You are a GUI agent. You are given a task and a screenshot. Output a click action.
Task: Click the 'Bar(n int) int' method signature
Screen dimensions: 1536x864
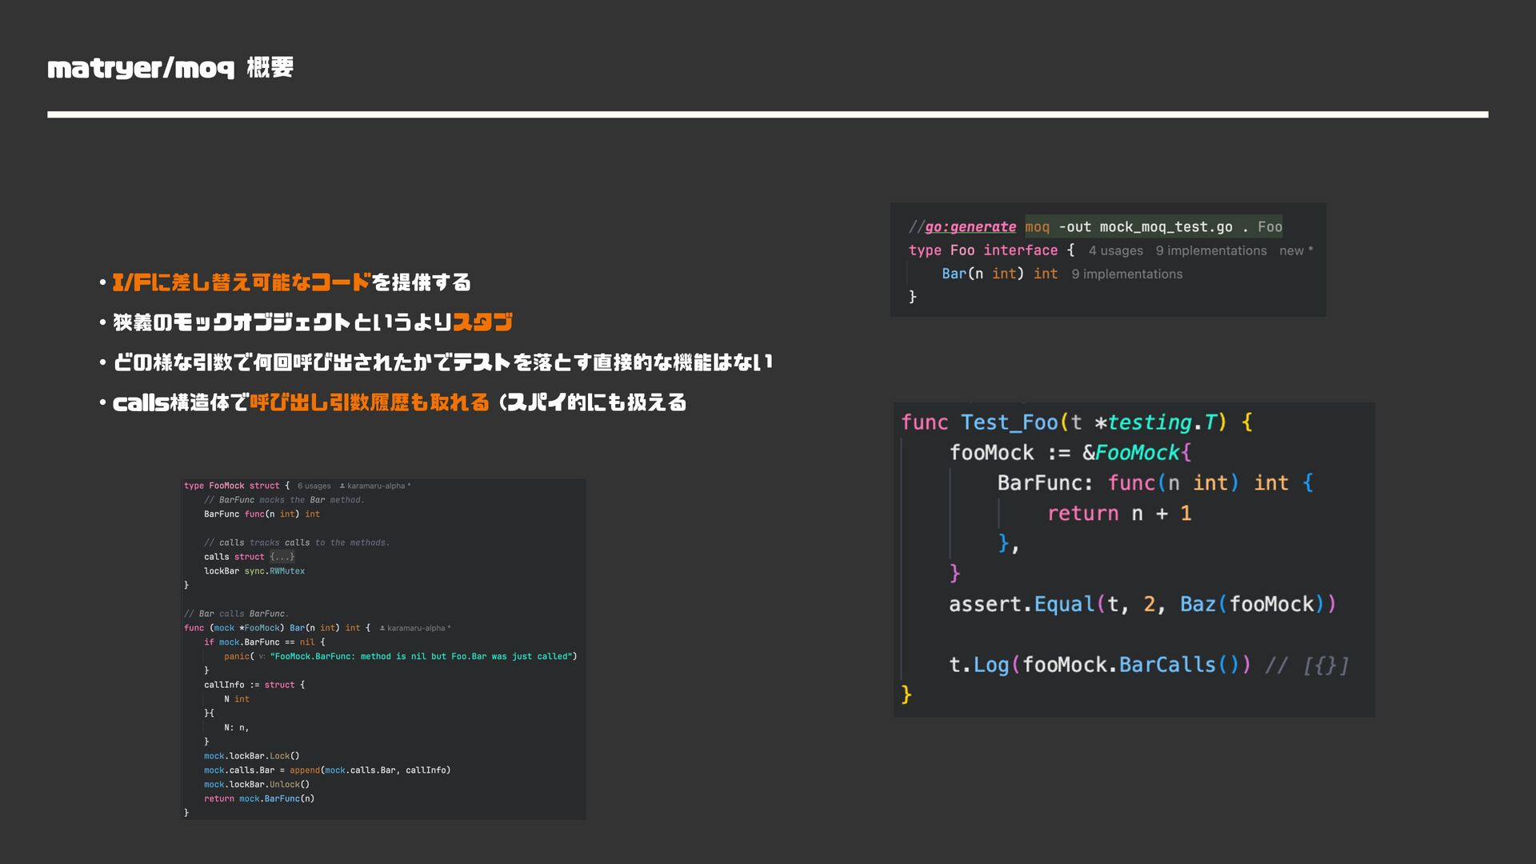click(999, 274)
